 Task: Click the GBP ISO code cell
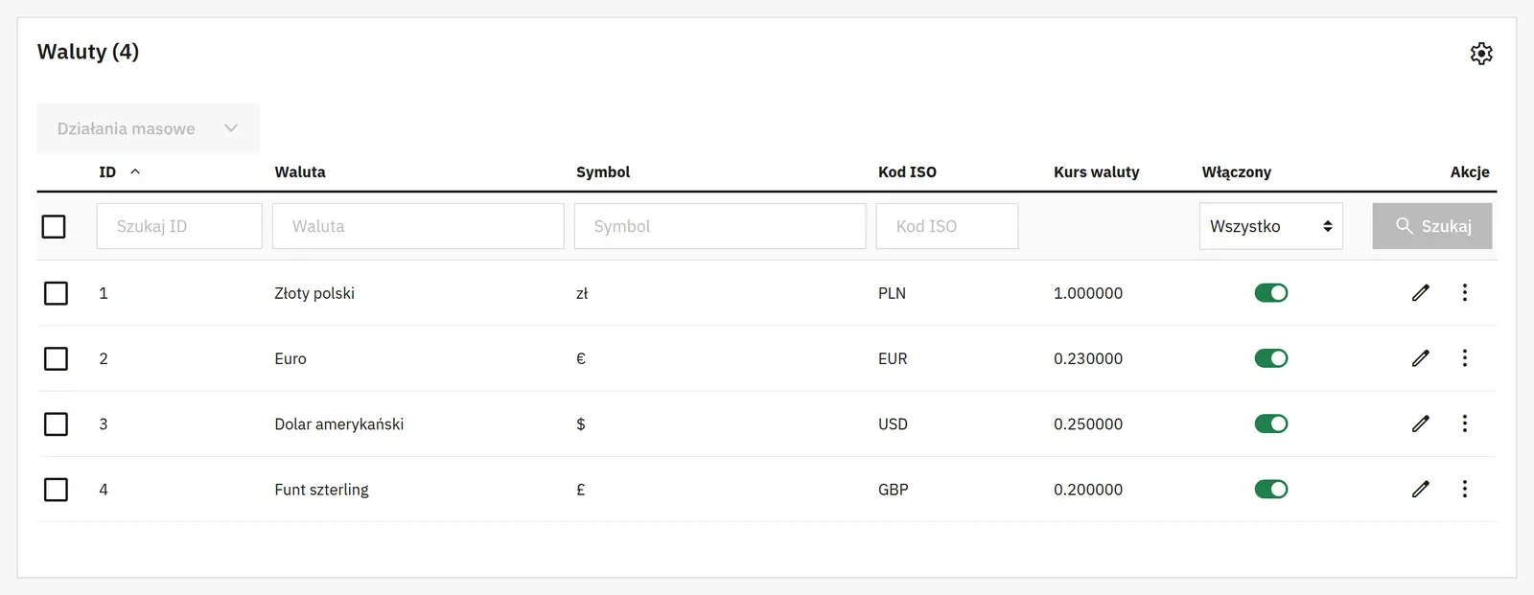pyautogui.click(x=894, y=490)
